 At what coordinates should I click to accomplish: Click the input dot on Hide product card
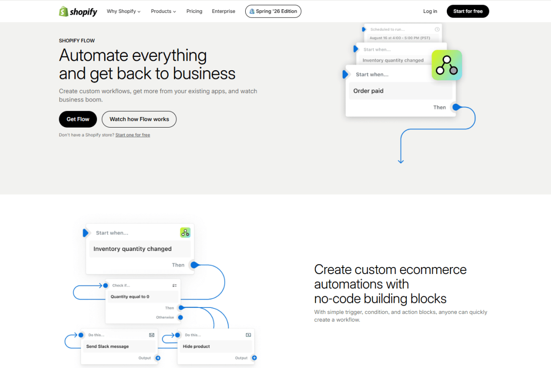click(177, 335)
